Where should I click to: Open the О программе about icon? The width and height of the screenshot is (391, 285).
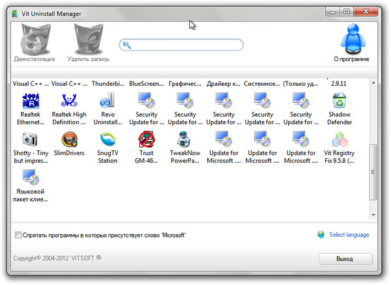tap(353, 38)
